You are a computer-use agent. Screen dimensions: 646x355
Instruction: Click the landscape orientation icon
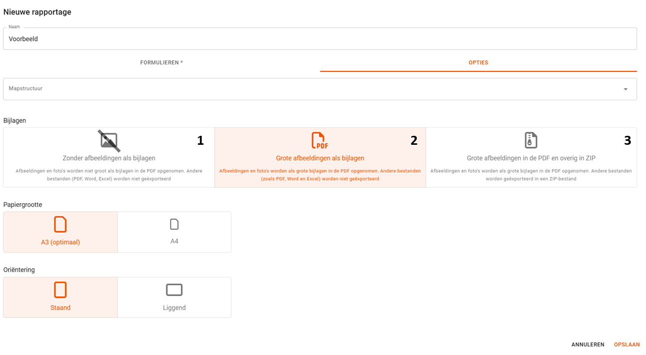pyautogui.click(x=174, y=290)
